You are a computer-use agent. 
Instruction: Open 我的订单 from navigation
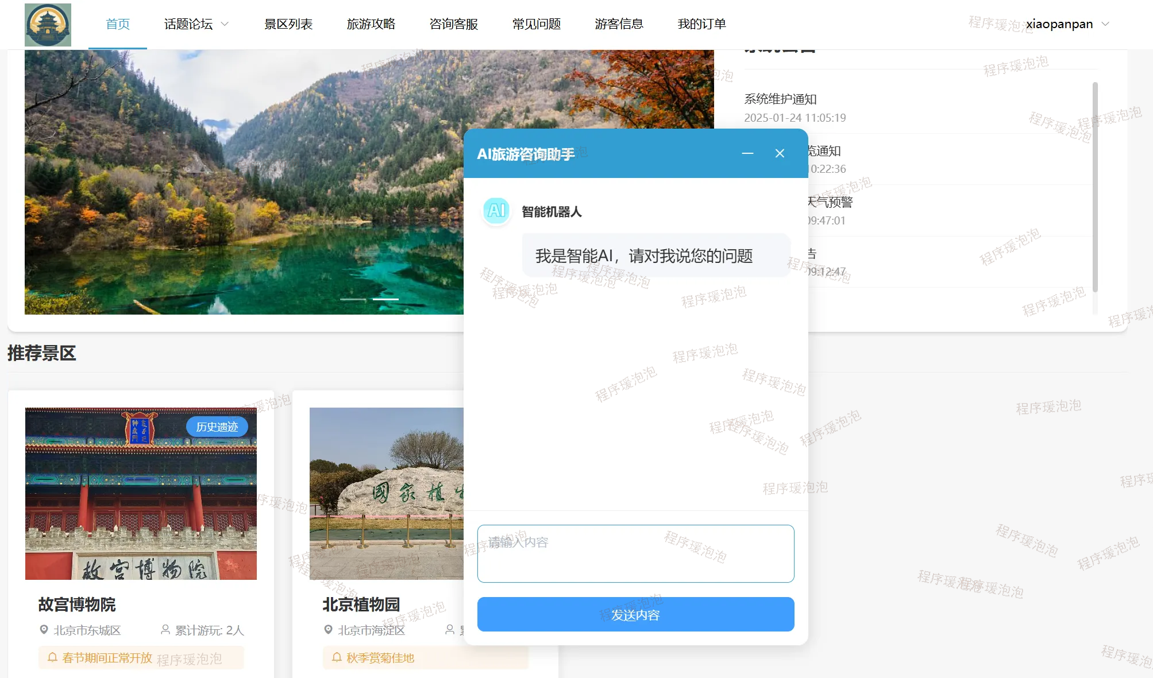coord(701,24)
